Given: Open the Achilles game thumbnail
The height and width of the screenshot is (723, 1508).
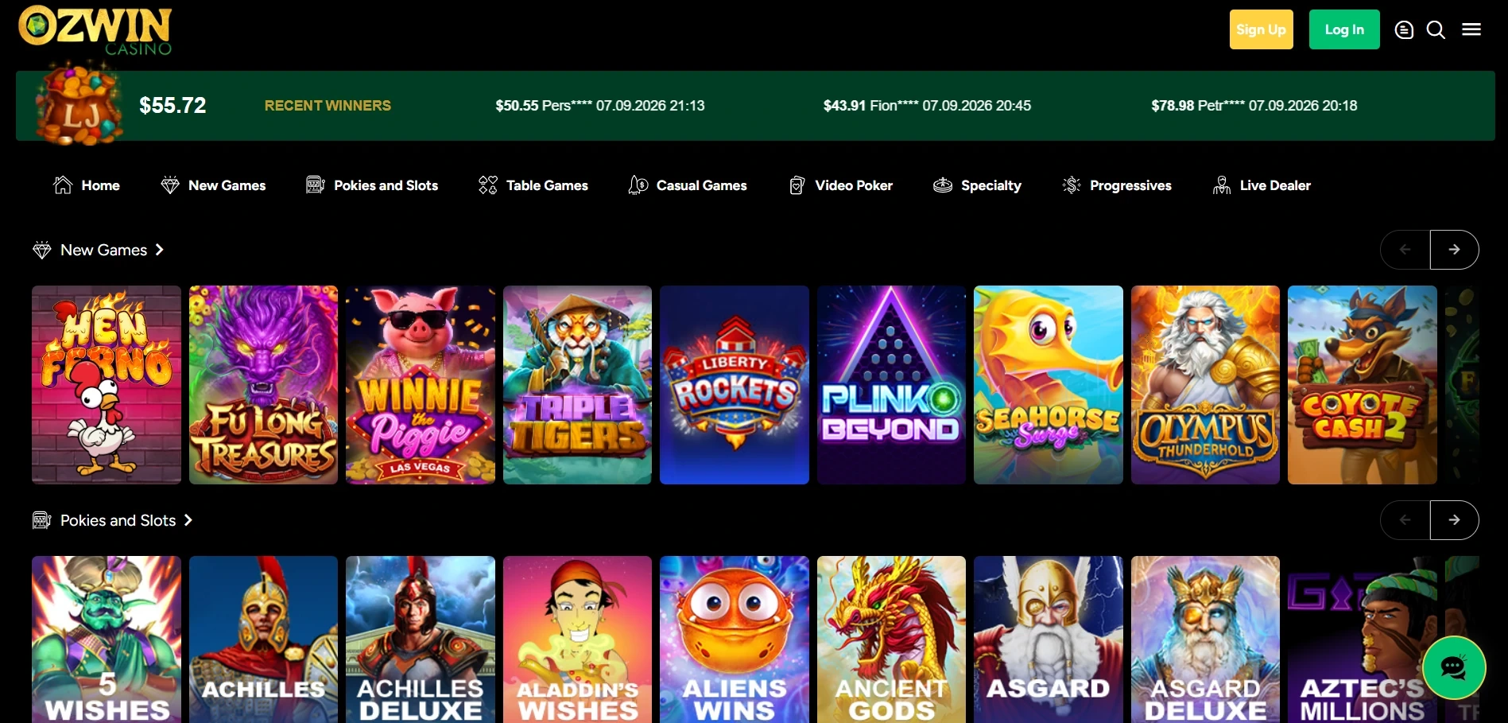Looking at the screenshot, I should coord(263,639).
